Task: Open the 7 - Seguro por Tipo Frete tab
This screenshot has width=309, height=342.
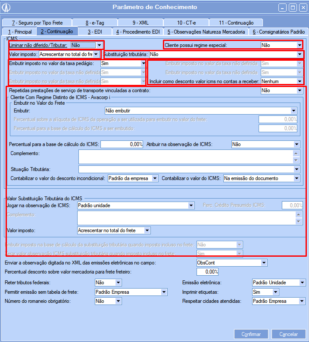Action: point(37,22)
